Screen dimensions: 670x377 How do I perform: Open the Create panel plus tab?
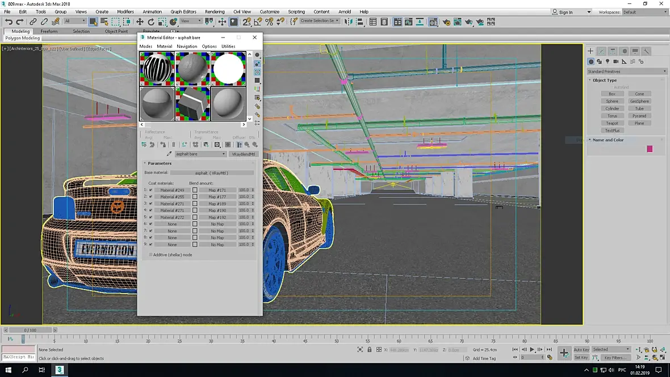pyautogui.click(x=591, y=51)
